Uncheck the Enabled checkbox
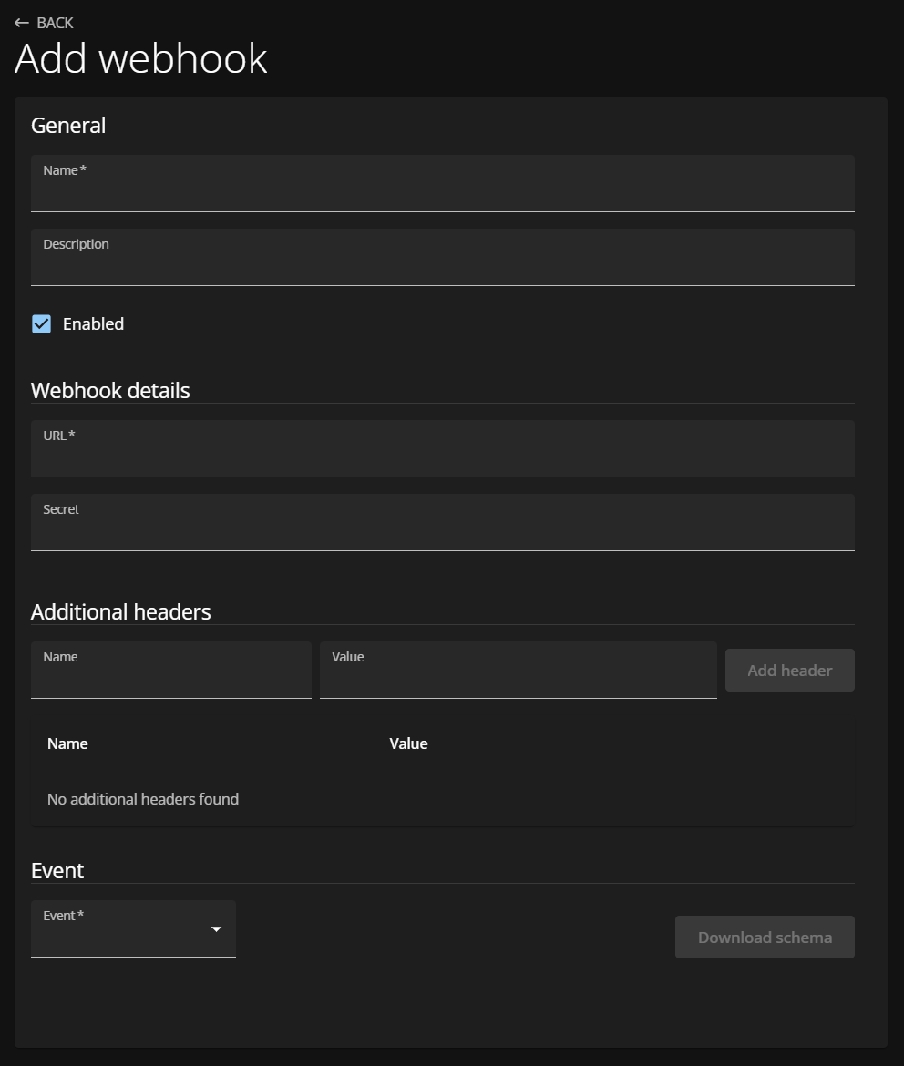The height and width of the screenshot is (1066, 904). coord(42,324)
